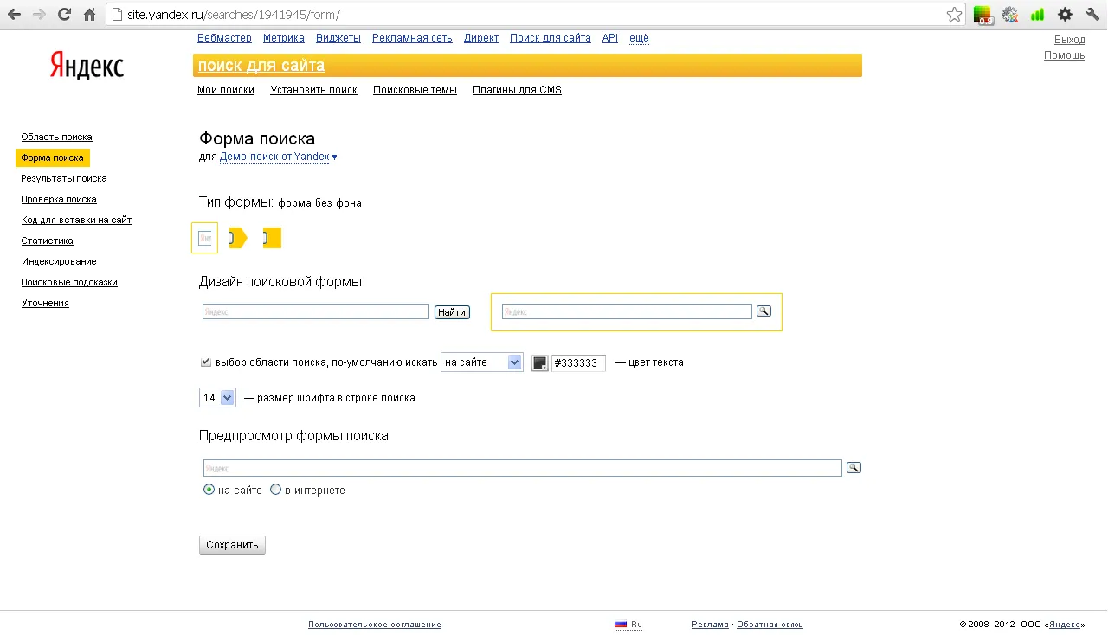Open the 'на сайте' default search dropdown

pyautogui.click(x=481, y=362)
